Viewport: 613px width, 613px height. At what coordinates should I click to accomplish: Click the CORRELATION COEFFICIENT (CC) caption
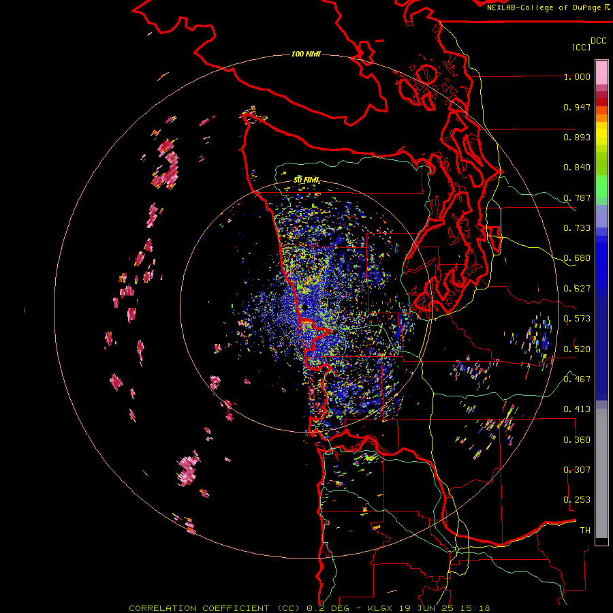click(215, 608)
